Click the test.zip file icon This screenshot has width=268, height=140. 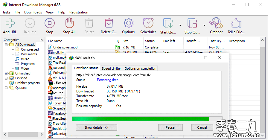(x=50, y=93)
